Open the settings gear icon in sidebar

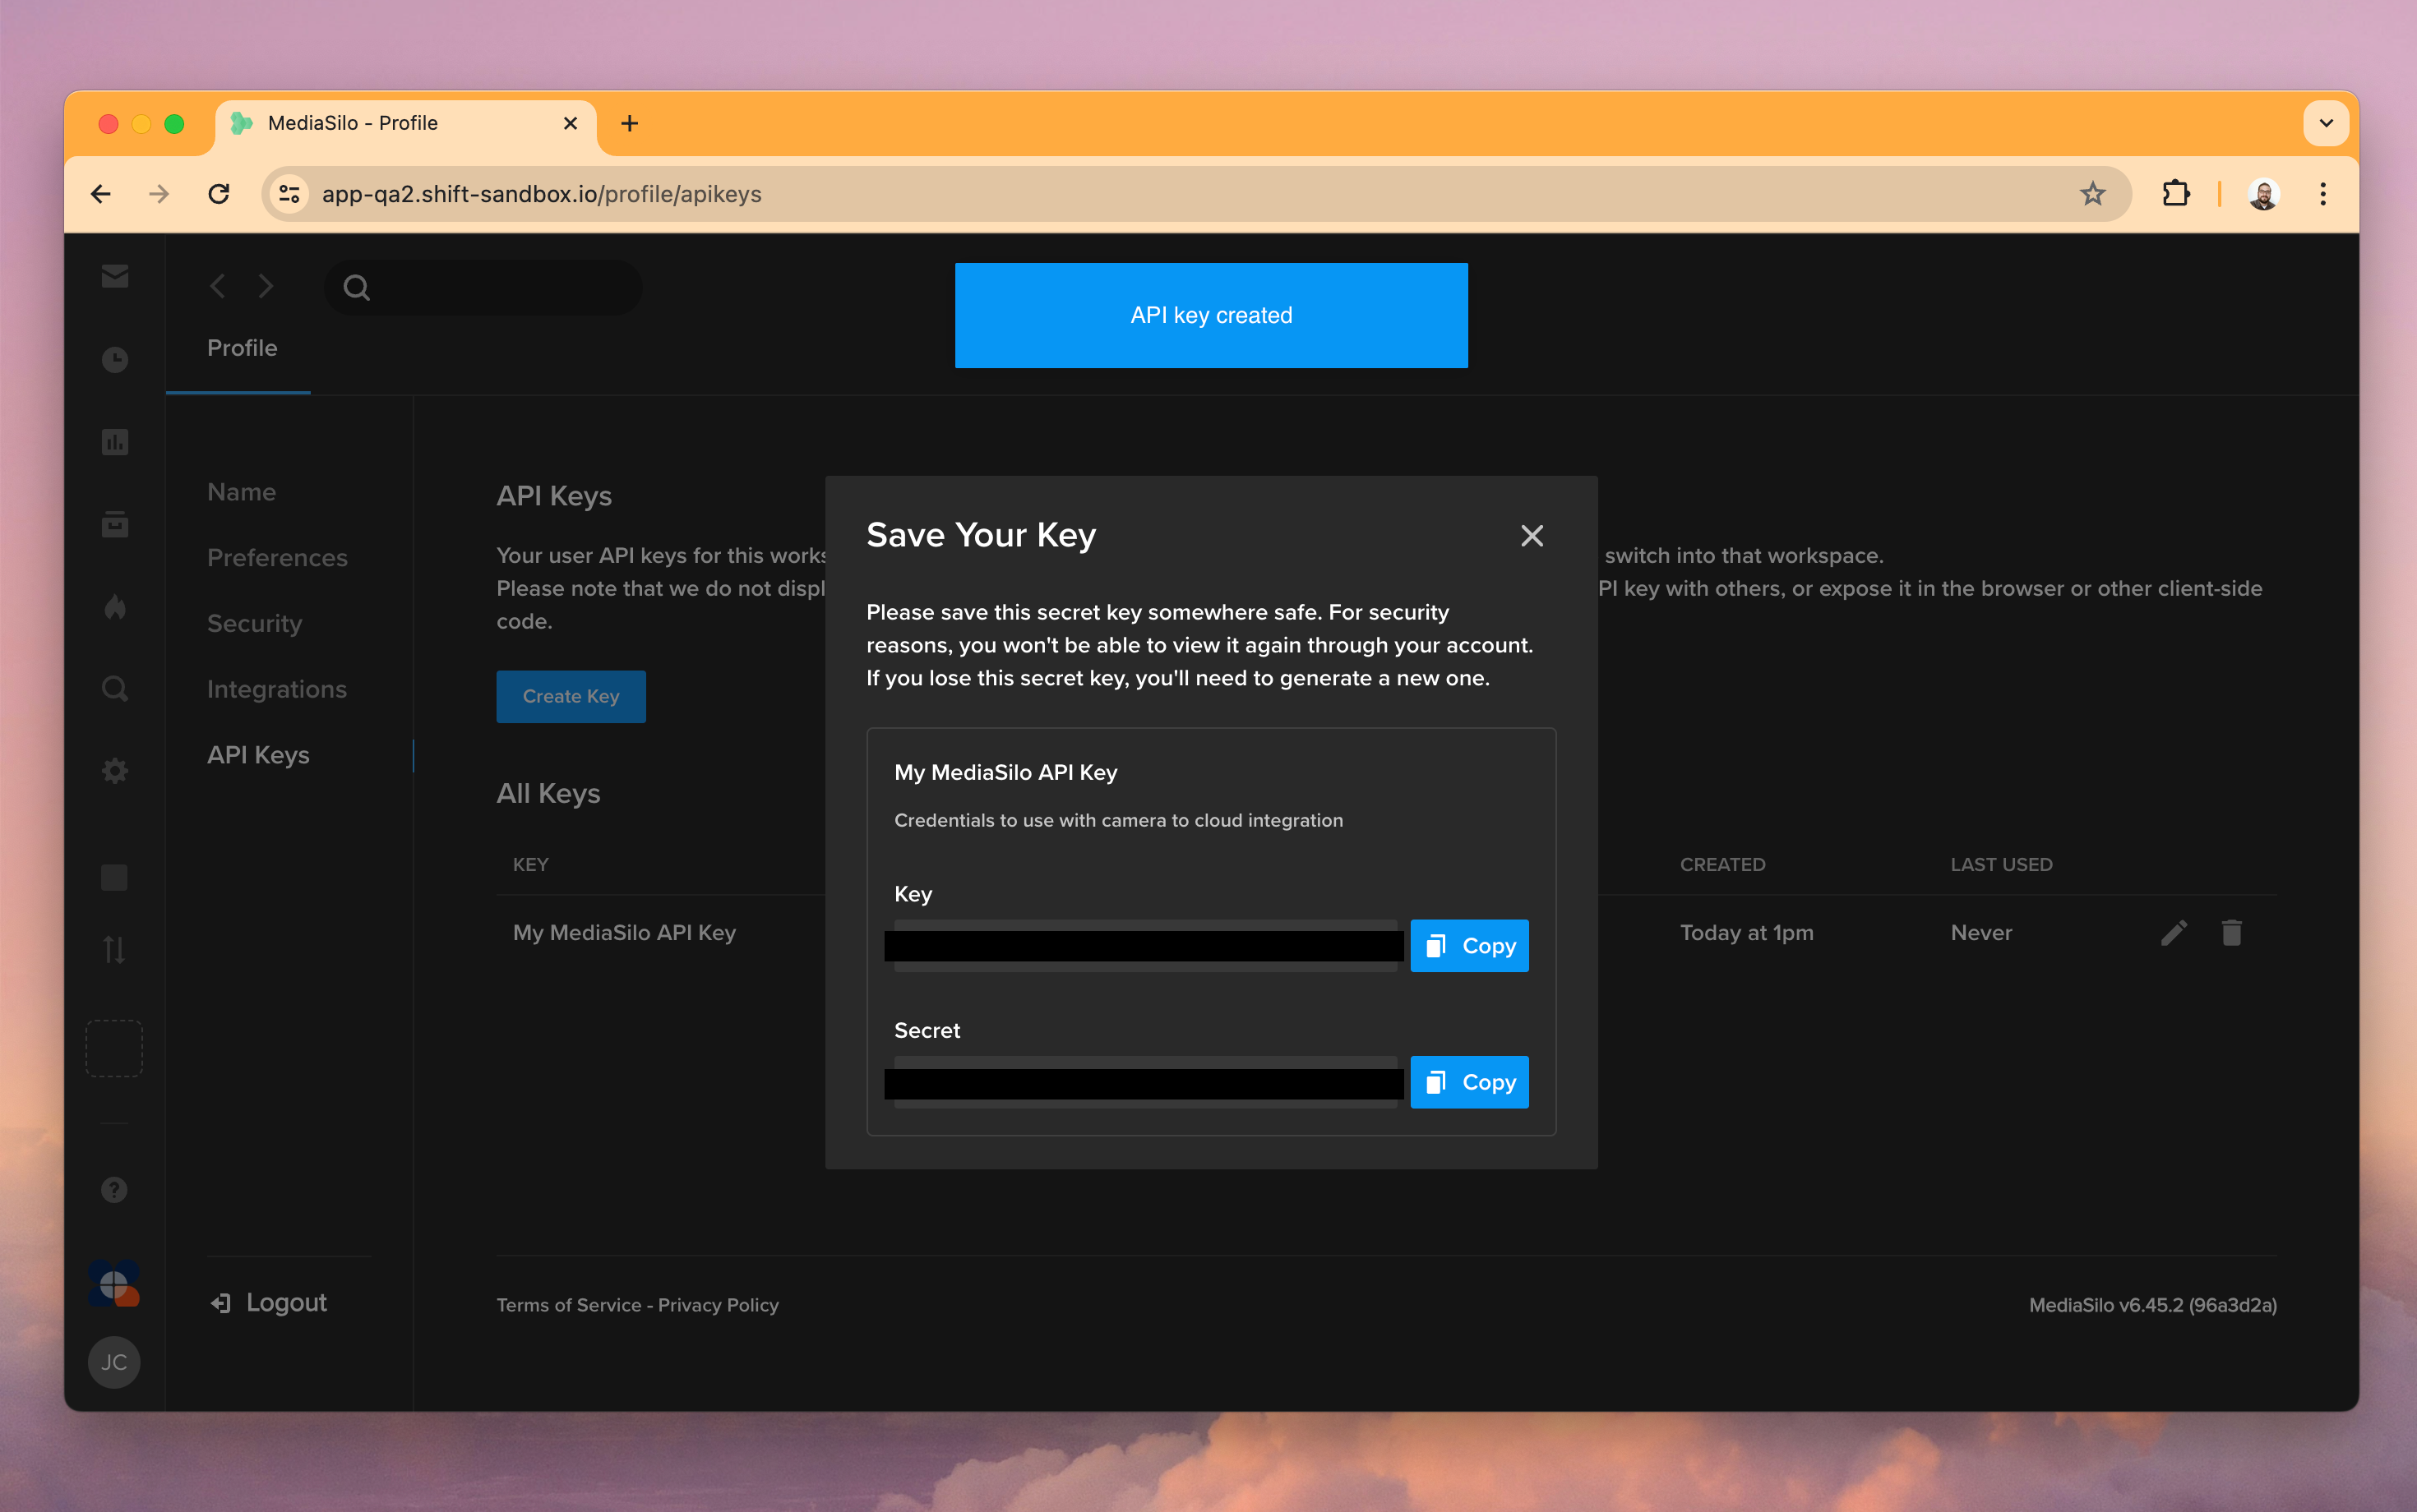(114, 769)
